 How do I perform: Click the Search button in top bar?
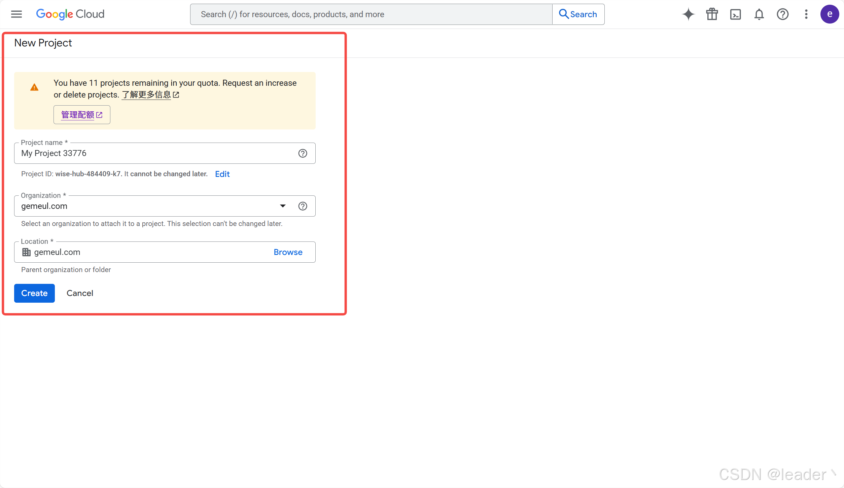click(578, 14)
